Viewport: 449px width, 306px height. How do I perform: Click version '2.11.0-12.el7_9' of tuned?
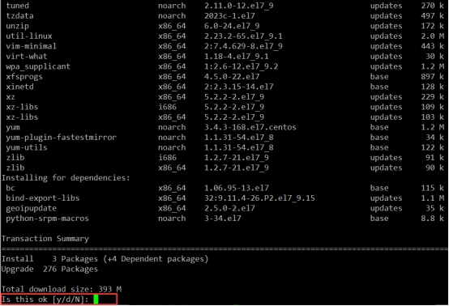pos(239,6)
